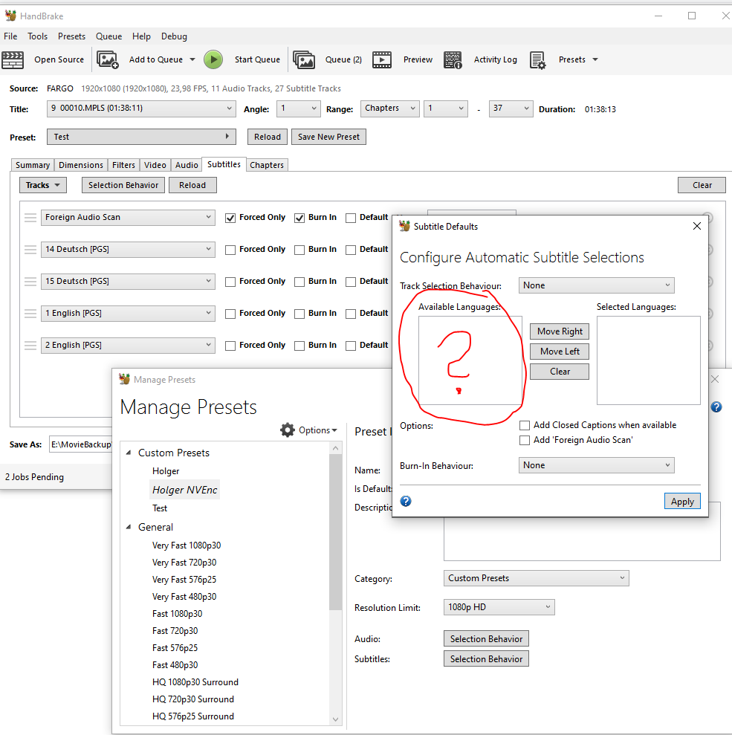Click the Save As file path field
732x735 pixels.
[82, 444]
